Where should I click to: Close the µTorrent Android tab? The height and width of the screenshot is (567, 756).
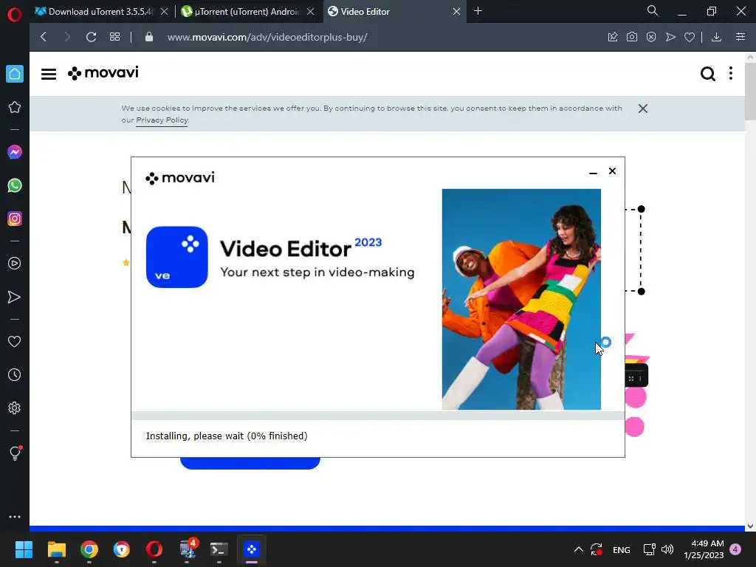point(311,12)
